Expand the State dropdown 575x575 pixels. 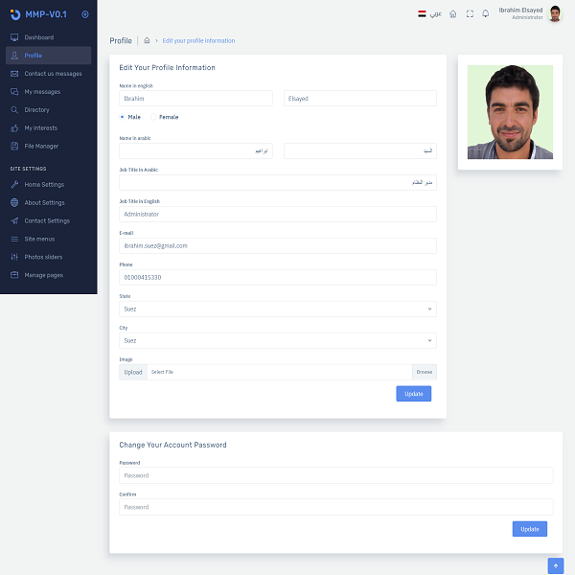pyautogui.click(x=277, y=310)
